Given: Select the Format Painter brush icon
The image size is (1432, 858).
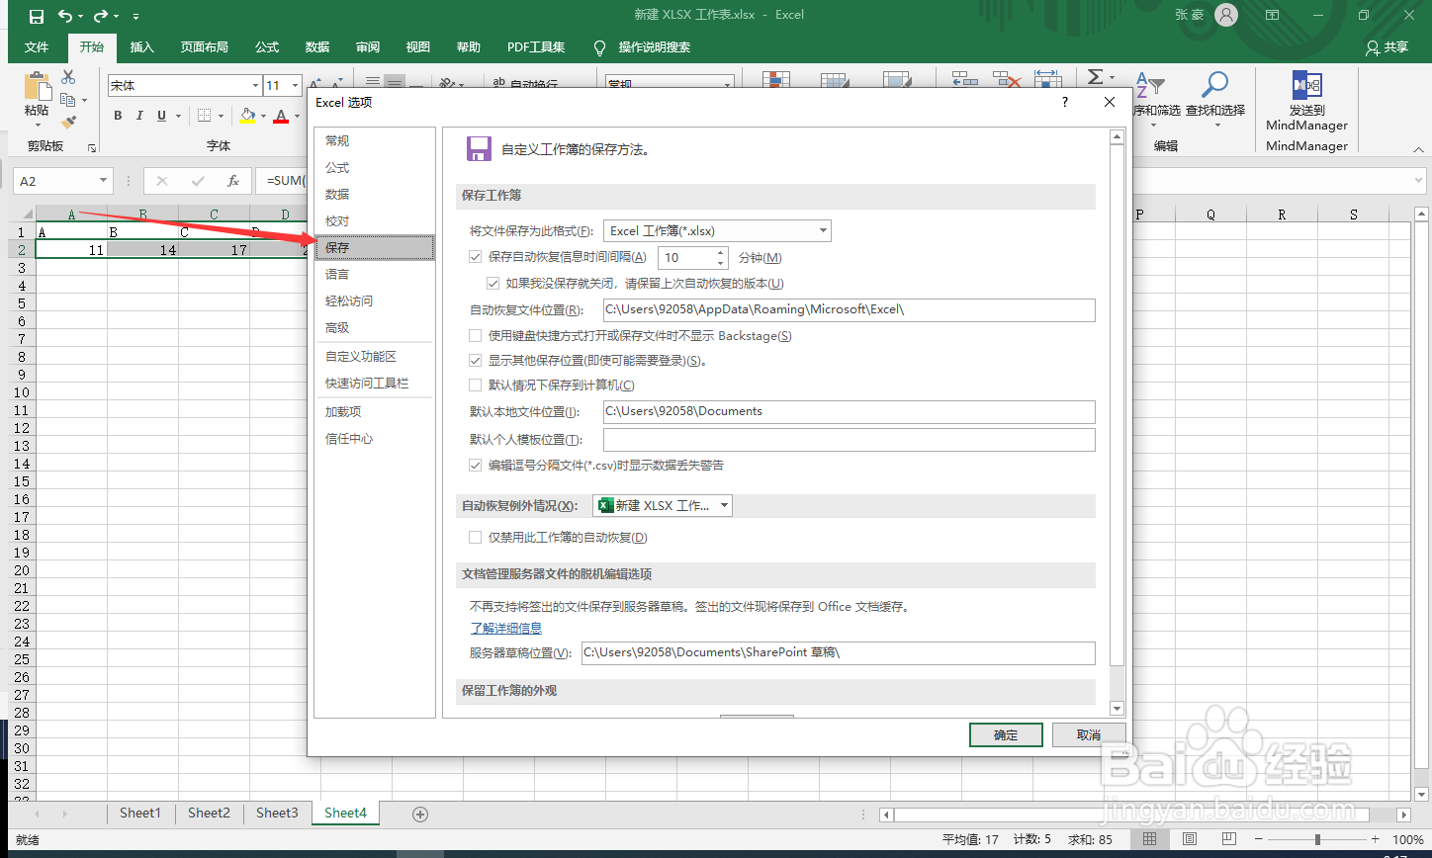Looking at the screenshot, I should 68,123.
